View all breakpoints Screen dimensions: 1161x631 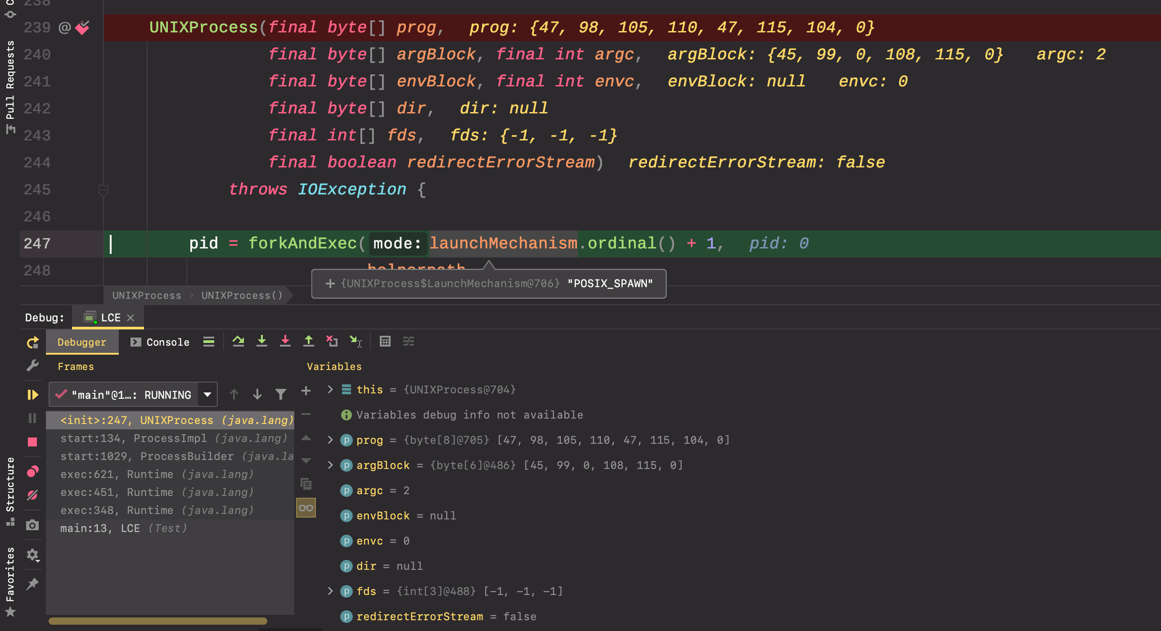tap(32, 471)
